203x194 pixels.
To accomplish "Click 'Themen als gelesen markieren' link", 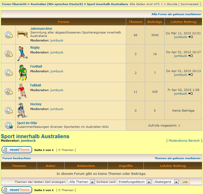I will [177, 158].
